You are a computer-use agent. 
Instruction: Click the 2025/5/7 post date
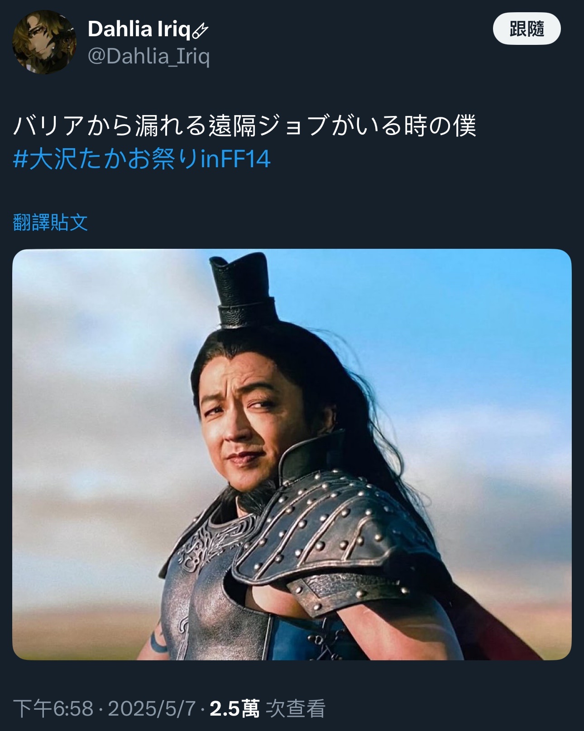click(x=152, y=708)
